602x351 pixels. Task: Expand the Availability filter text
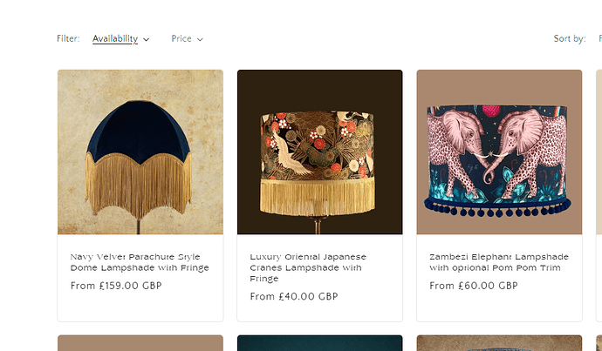[115, 38]
